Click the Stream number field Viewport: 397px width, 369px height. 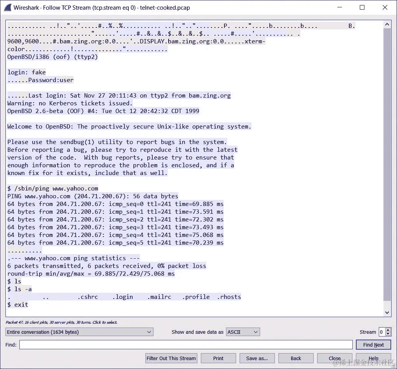click(382, 332)
